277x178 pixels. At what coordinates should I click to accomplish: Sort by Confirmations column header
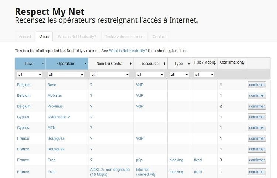coord(232,62)
